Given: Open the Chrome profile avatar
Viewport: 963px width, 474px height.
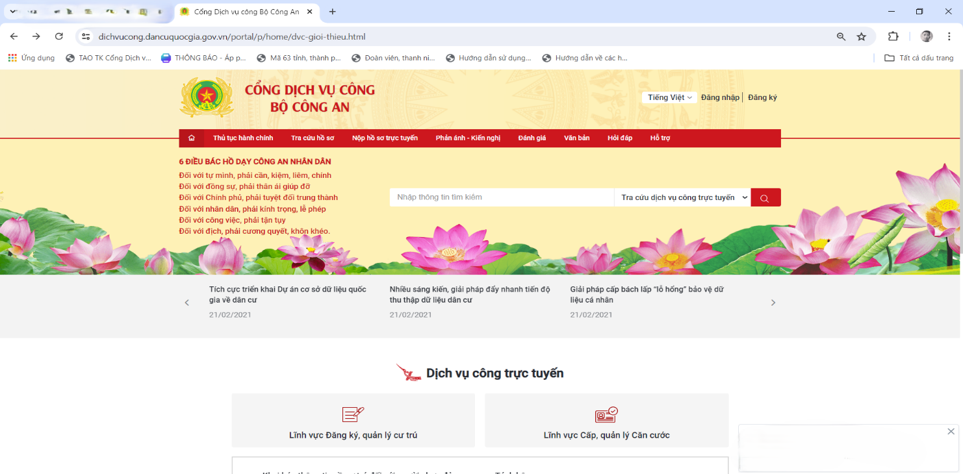Looking at the screenshot, I should click(x=927, y=36).
